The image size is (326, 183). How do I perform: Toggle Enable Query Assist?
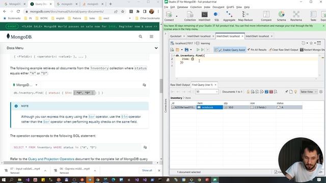pos(230,50)
